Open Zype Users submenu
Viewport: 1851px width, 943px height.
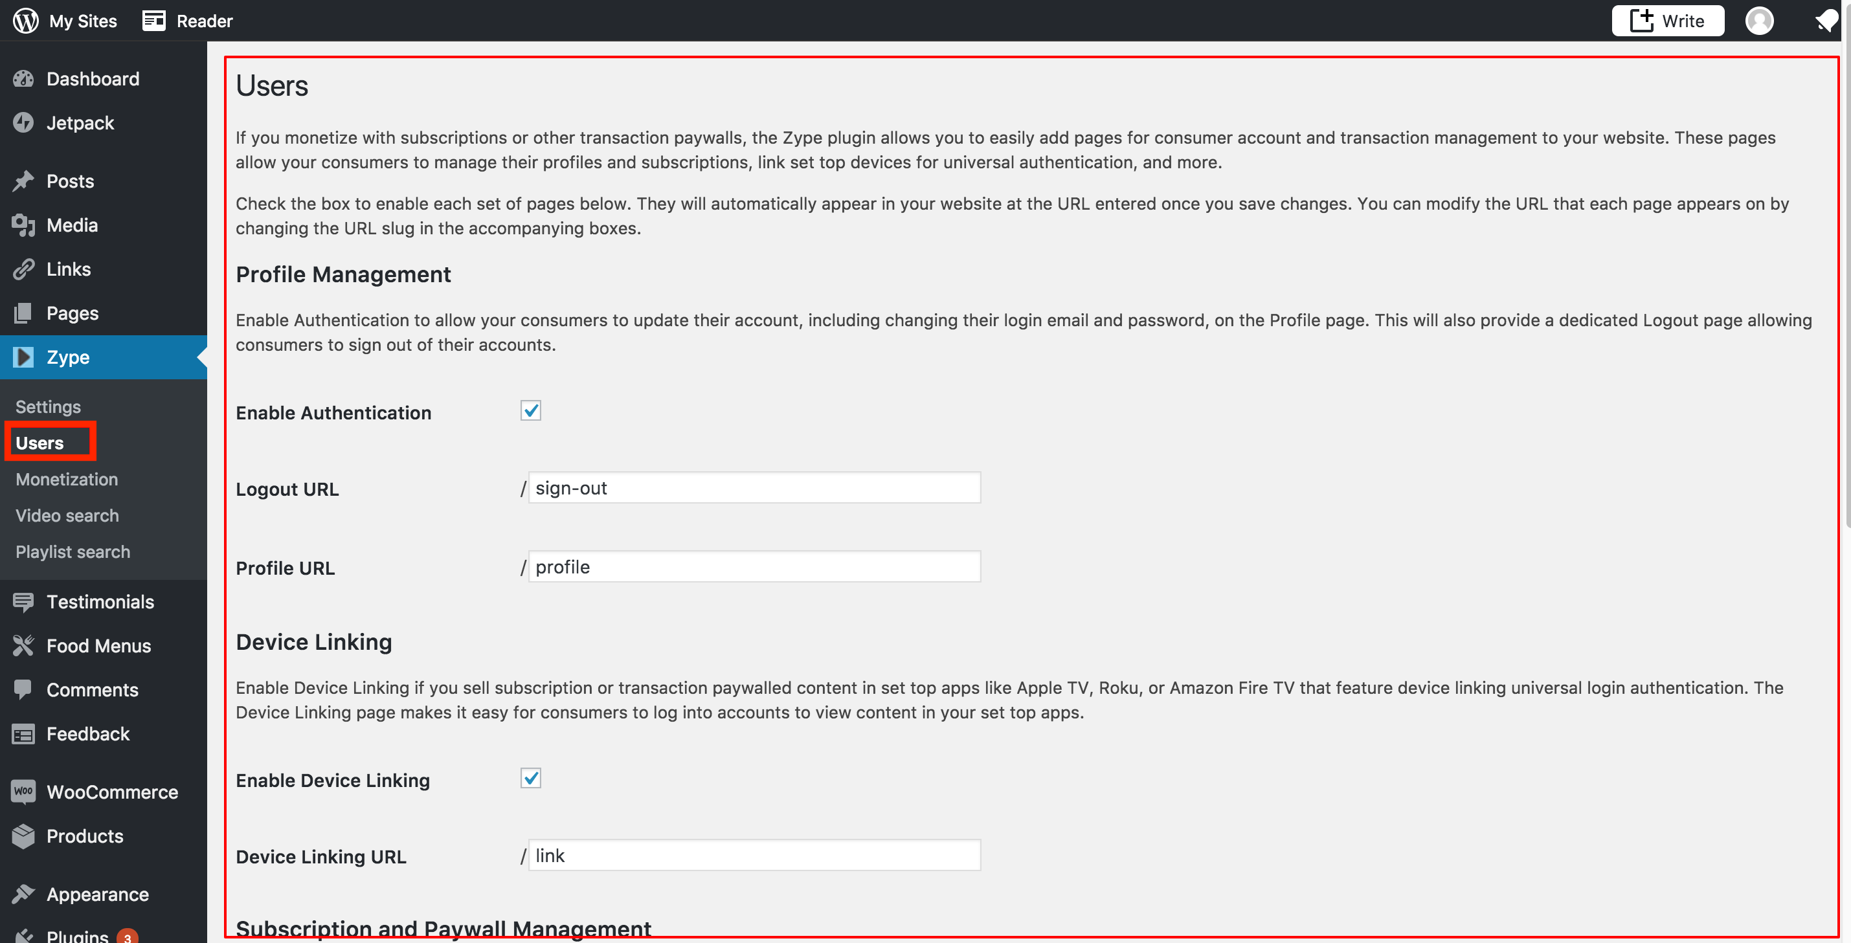39,443
